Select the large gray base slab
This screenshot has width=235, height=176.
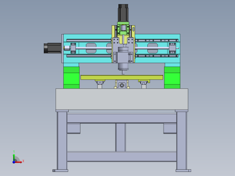[122, 99]
